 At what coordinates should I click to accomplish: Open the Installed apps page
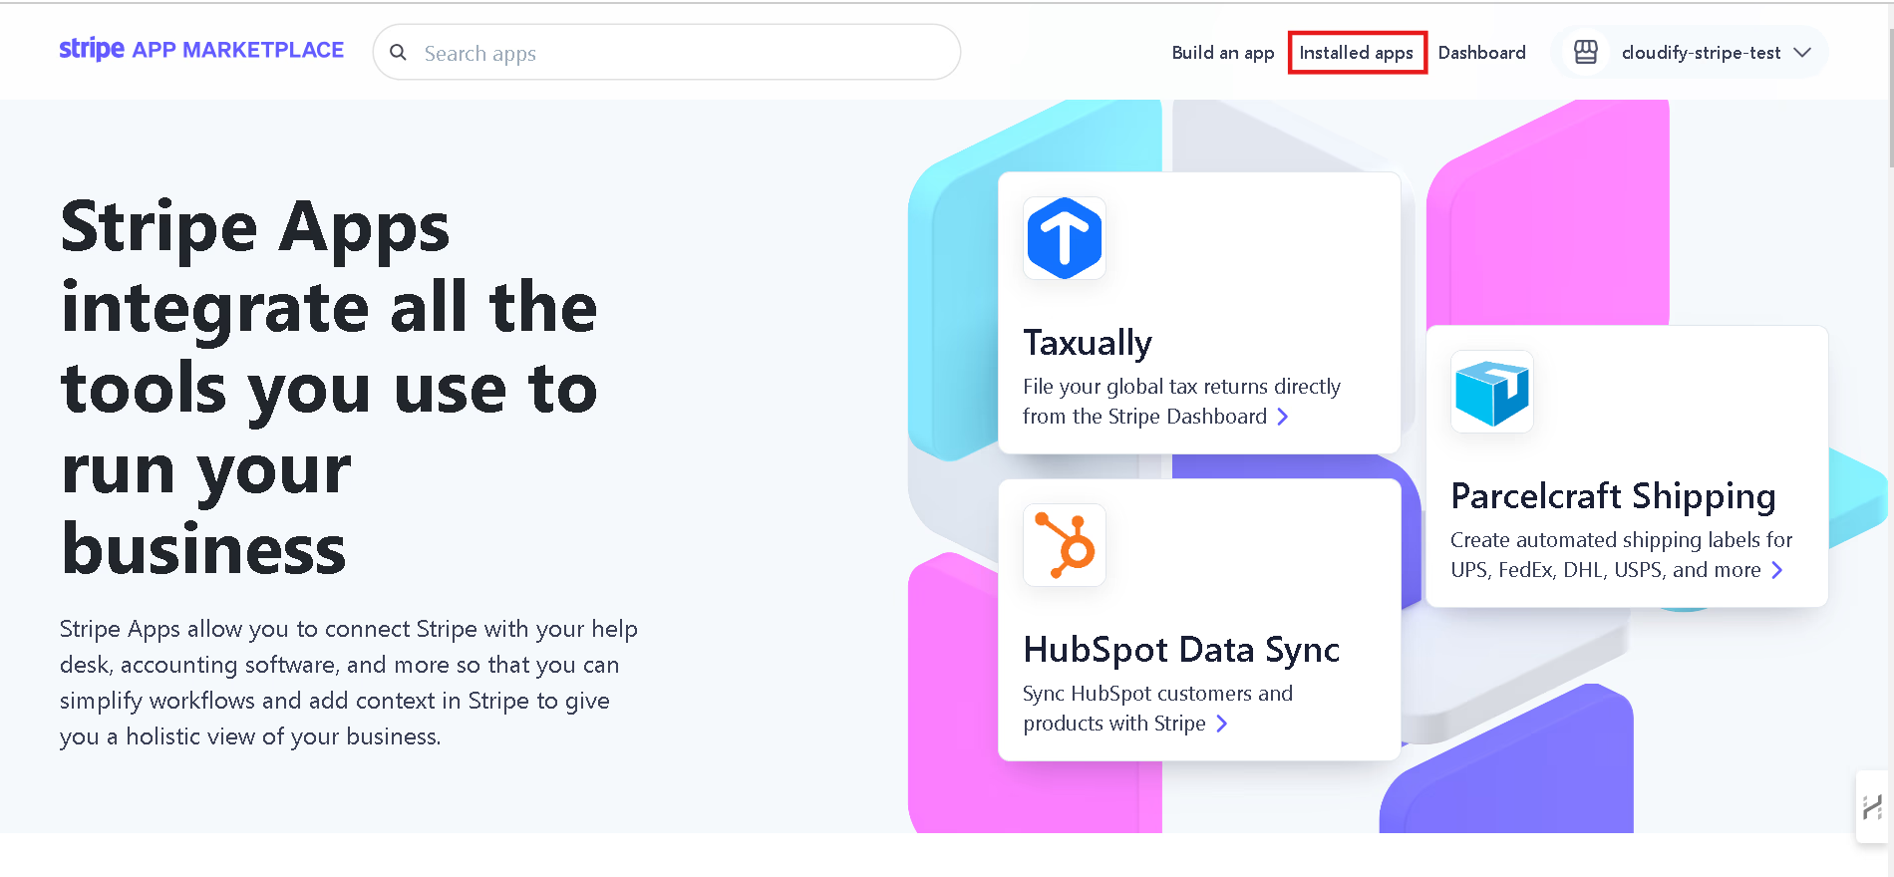coord(1356,53)
